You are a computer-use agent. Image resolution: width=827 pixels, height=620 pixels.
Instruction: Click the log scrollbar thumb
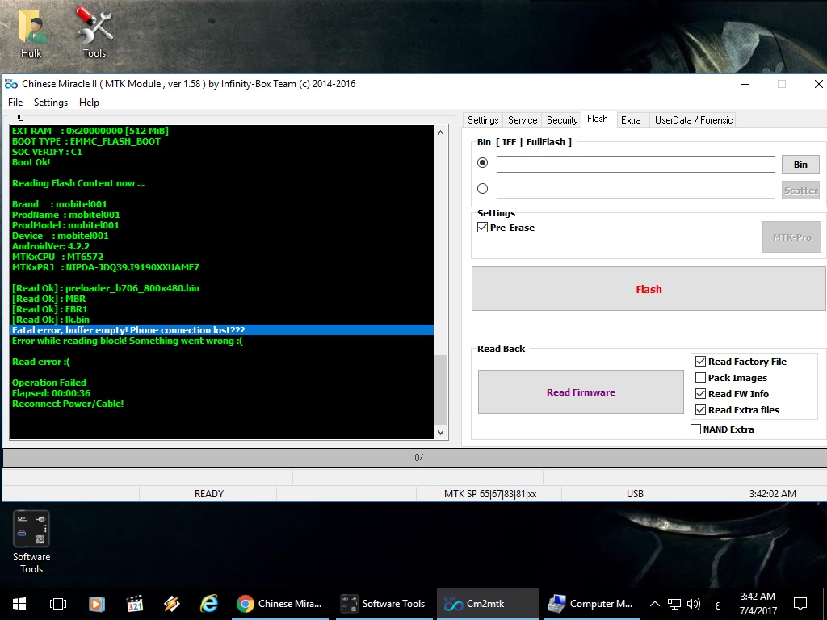[440, 390]
